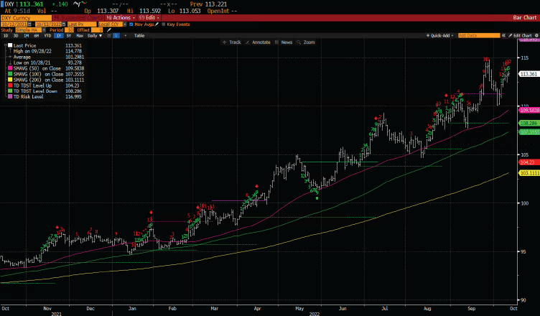Switch to the 5Y time range

(x=70, y=35)
